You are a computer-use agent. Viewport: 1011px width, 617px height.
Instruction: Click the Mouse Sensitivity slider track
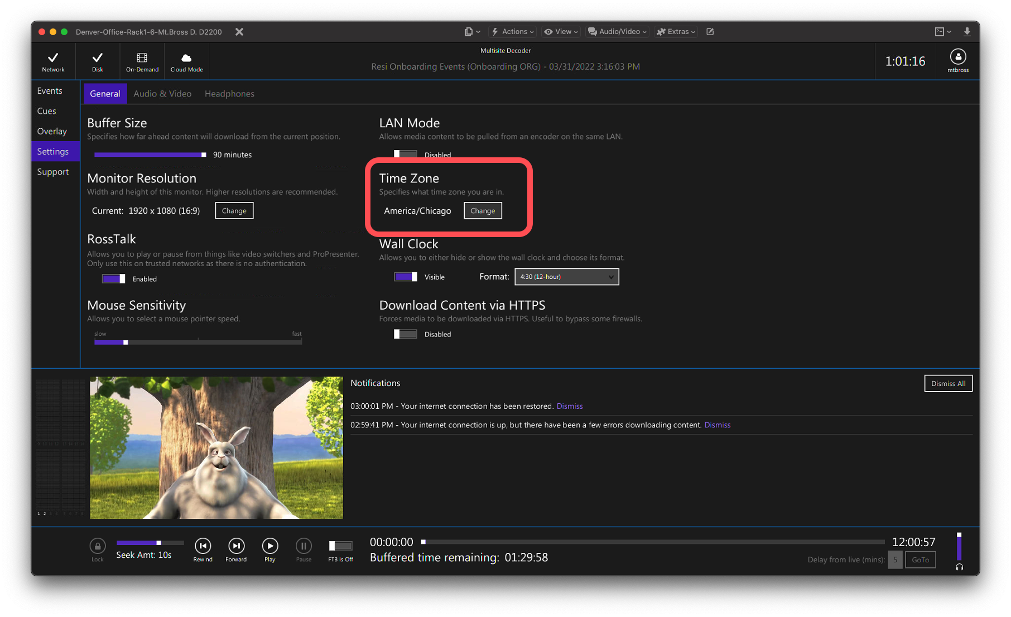coord(198,342)
